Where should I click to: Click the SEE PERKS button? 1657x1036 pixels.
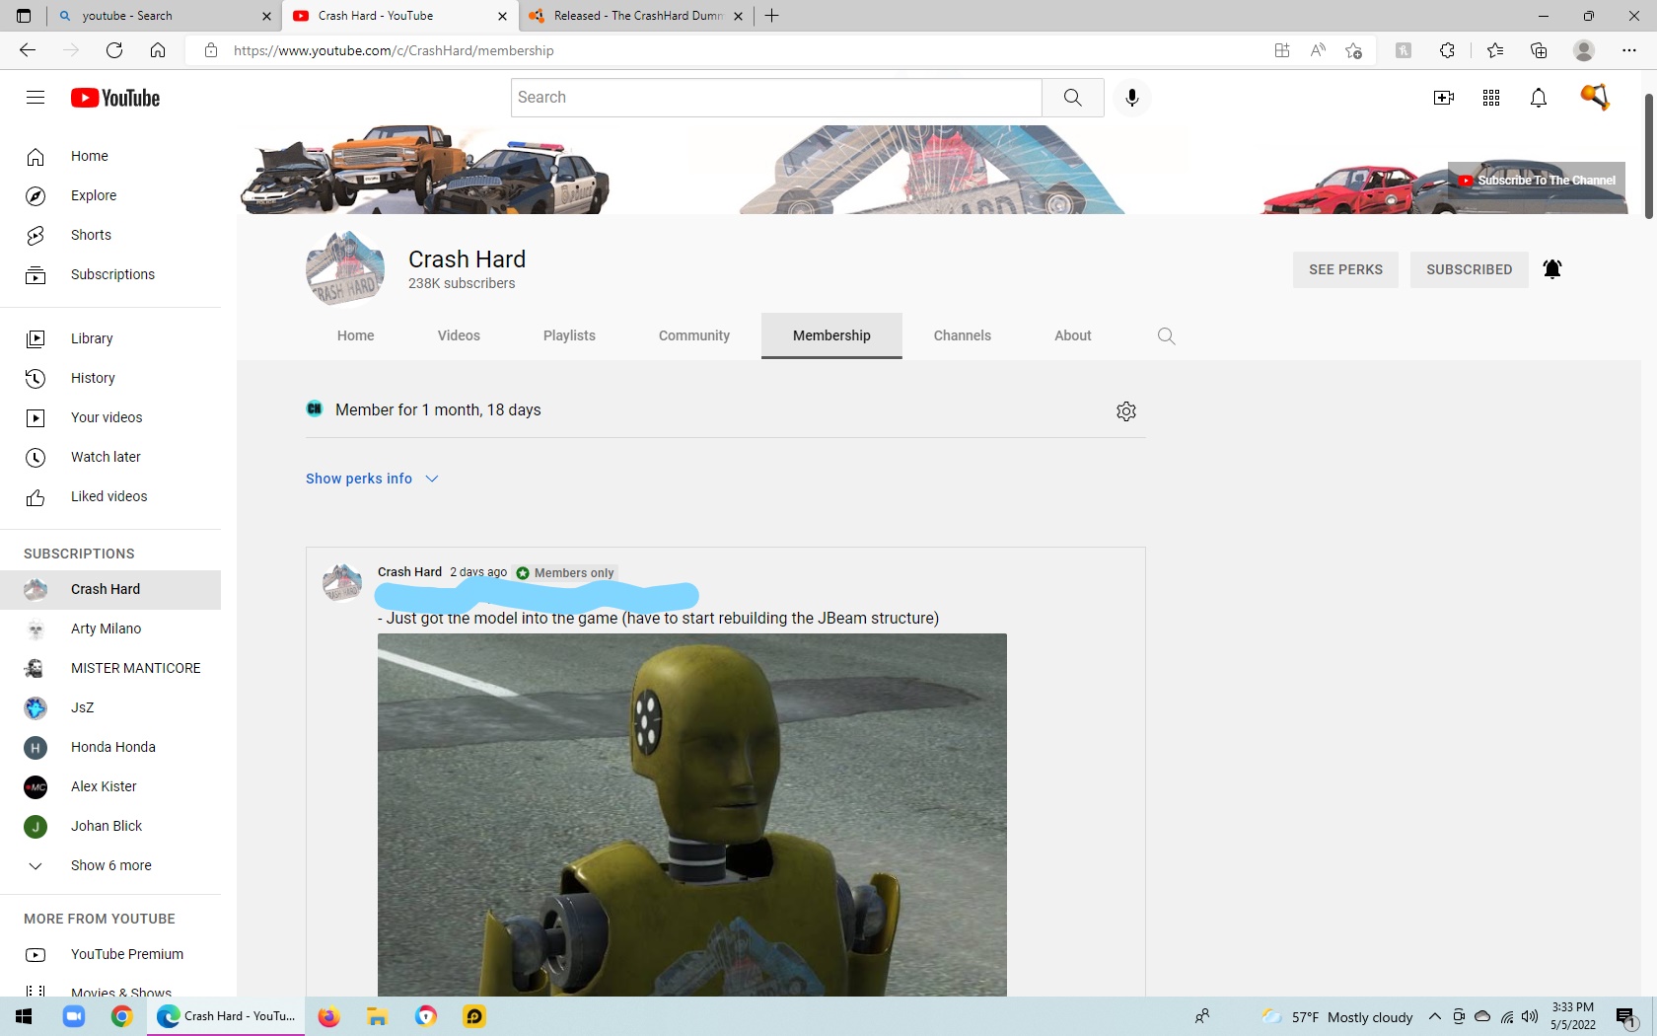click(1345, 269)
